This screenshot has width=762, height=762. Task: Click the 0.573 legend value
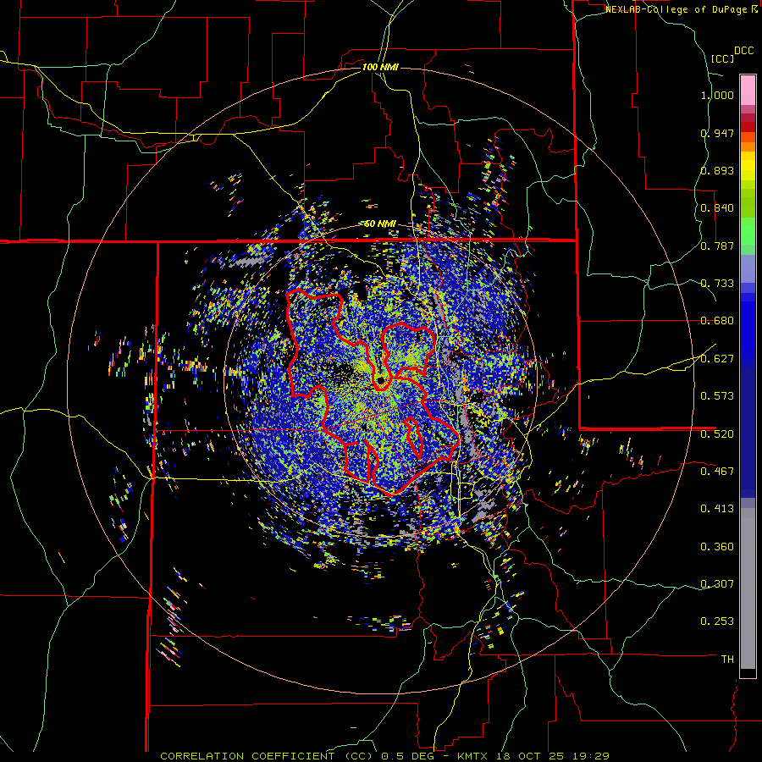click(717, 396)
